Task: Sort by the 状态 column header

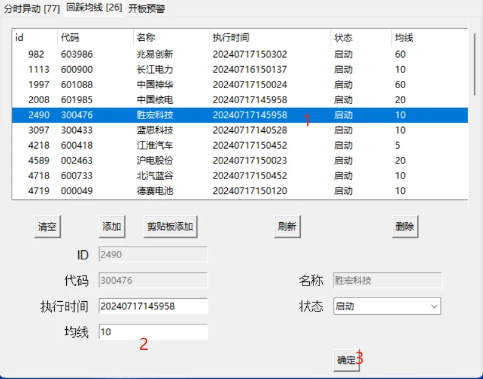Action: pyautogui.click(x=361, y=38)
